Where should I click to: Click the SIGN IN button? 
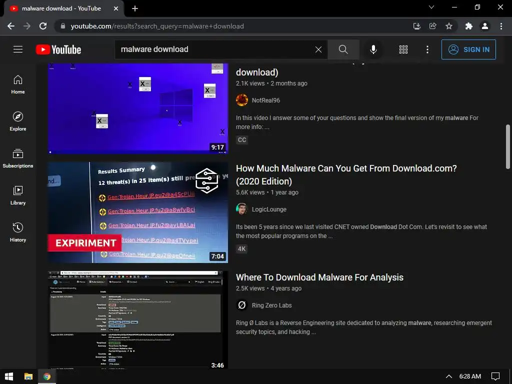(x=468, y=49)
